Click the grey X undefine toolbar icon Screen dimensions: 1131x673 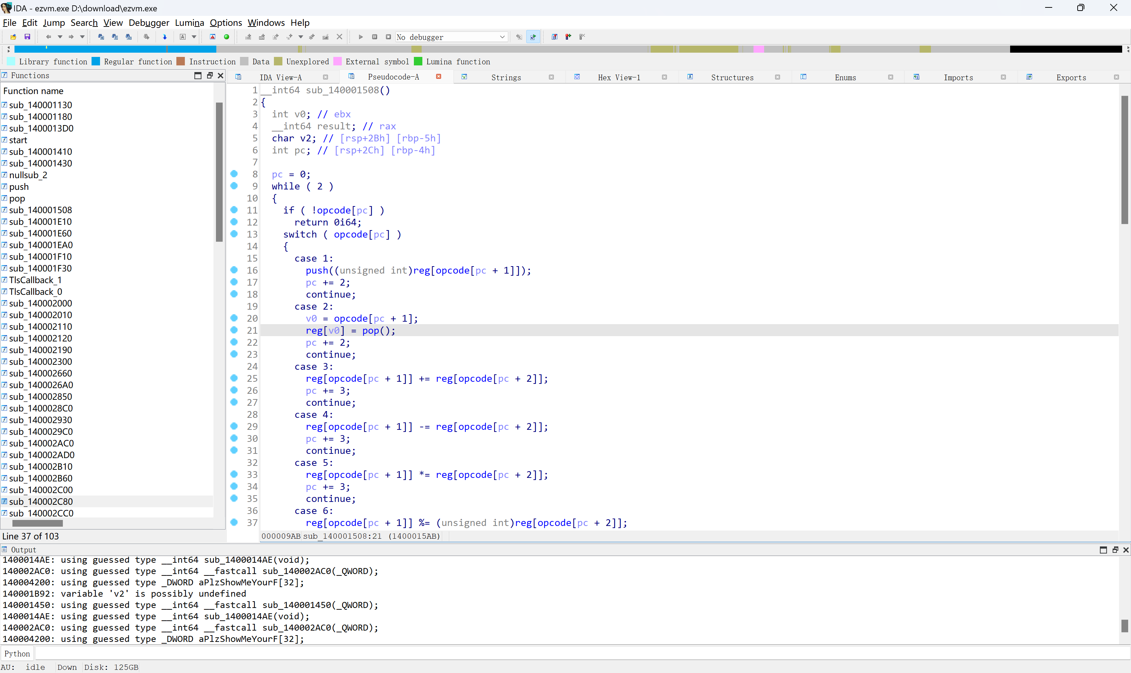tap(339, 37)
